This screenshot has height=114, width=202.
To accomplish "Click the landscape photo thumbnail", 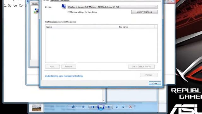I will click(37, 108).
